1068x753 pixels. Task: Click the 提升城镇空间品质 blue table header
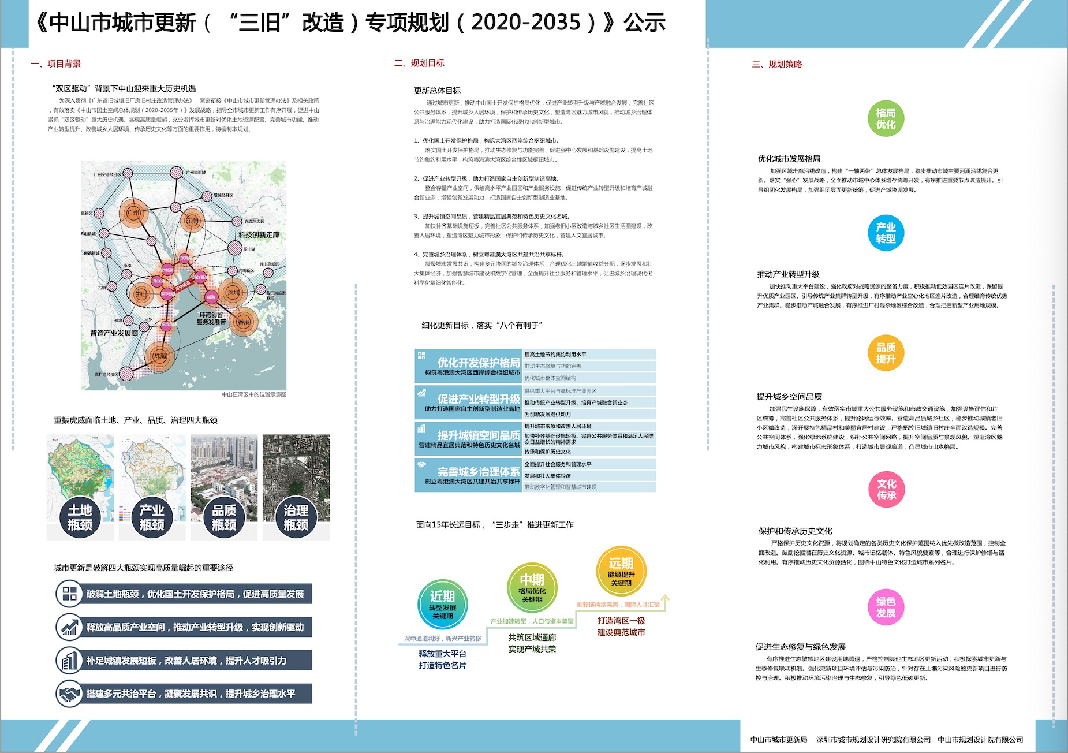pos(468,438)
